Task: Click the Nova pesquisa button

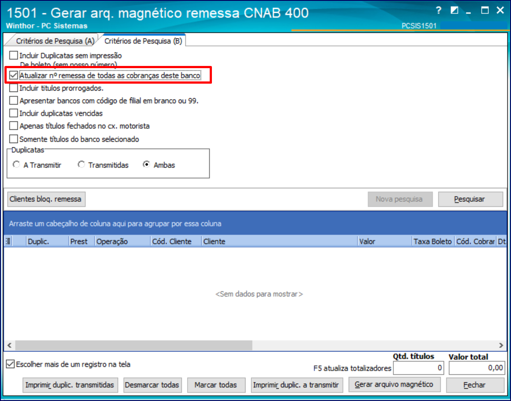Action: (400, 199)
